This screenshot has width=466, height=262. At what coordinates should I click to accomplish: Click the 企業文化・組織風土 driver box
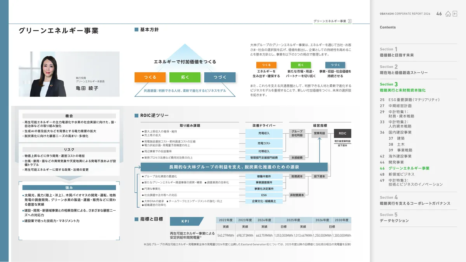pos(264,201)
